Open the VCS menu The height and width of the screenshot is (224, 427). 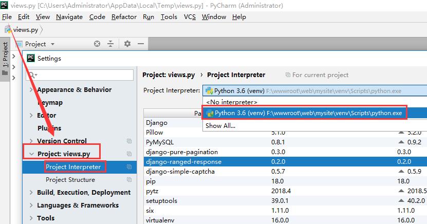190,17
